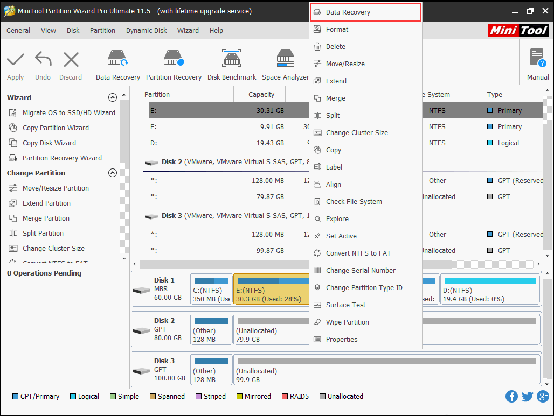Viewport: 554px width, 416px height.
Task: Open the Help menu
Action: tap(216, 31)
